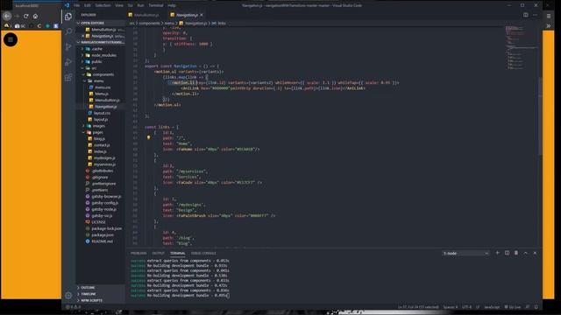Screen dimensions: 561x315
Task: Open layout.css in the file tree
Action: point(102,113)
